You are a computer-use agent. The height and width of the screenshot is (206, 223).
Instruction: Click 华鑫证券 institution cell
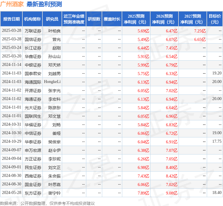tap(33, 57)
